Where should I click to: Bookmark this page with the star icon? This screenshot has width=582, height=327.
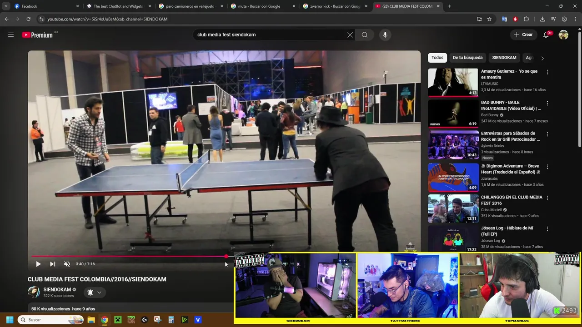[489, 19]
